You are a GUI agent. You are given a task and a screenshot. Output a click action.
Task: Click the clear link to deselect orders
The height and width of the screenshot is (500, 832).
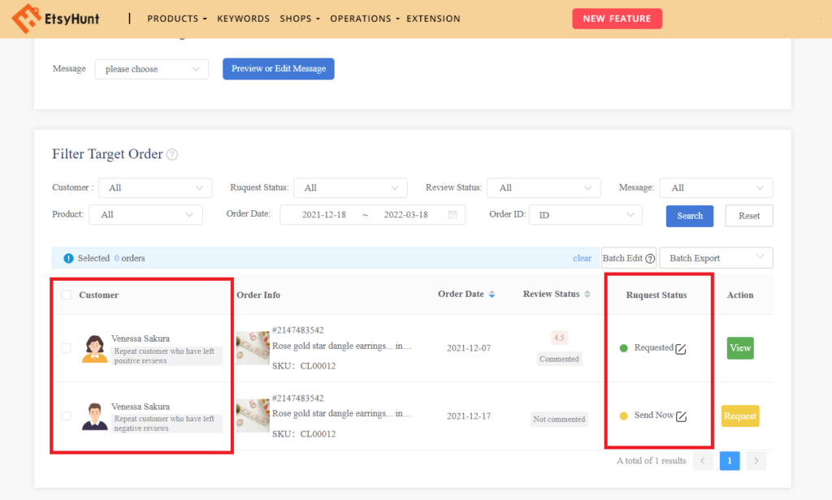point(582,257)
